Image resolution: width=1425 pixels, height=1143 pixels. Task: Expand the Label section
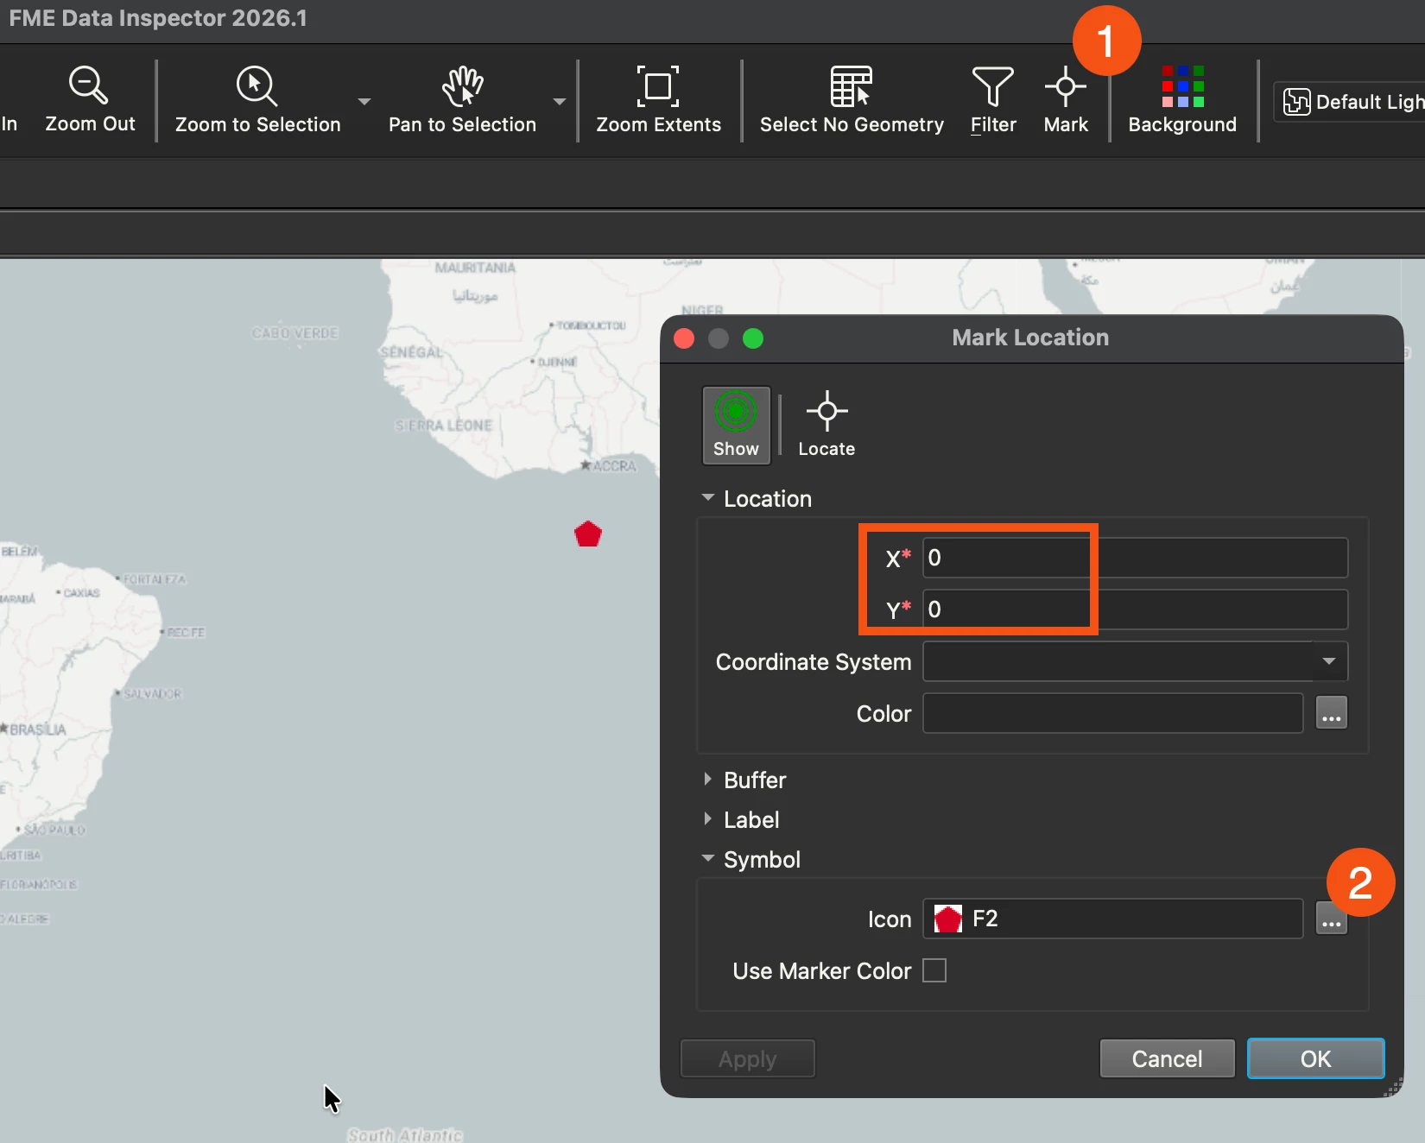708,819
